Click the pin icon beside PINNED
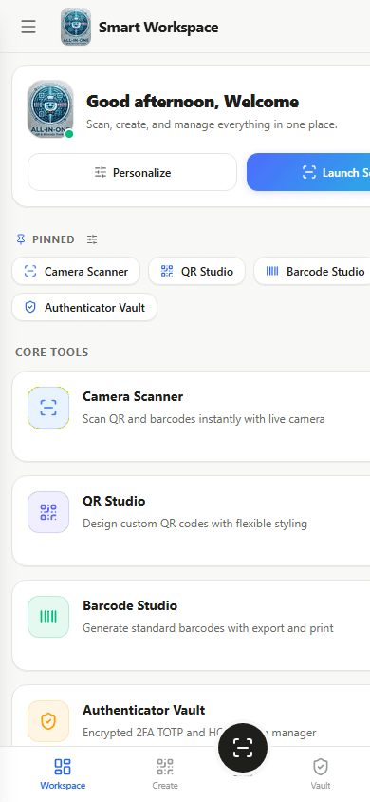The width and height of the screenshot is (370, 802). (21, 239)
